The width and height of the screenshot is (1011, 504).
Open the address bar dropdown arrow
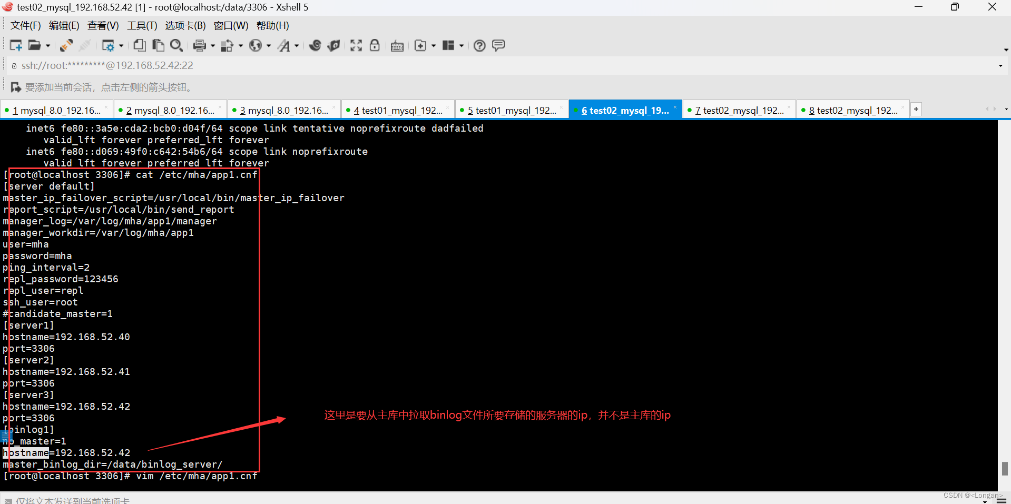[x=1000, y=65]
